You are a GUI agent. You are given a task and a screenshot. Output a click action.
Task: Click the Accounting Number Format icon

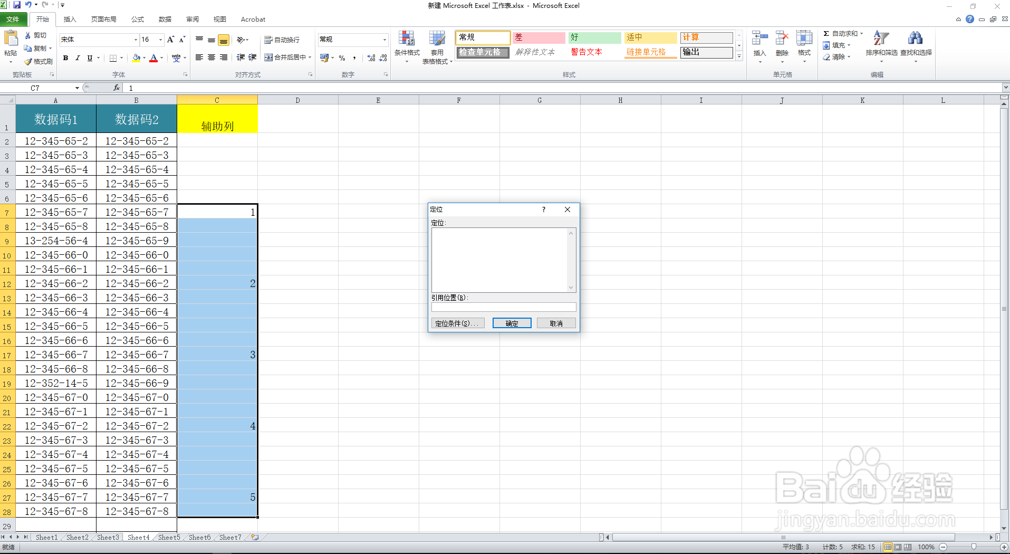(x=324, y=58)
